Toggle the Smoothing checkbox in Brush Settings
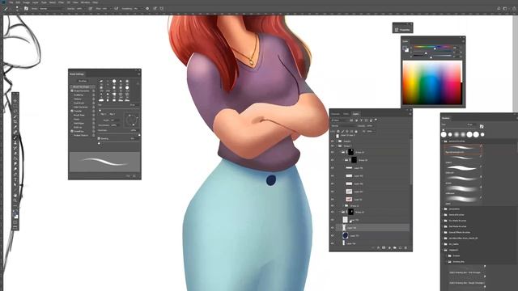 click(x=72, y=131)
